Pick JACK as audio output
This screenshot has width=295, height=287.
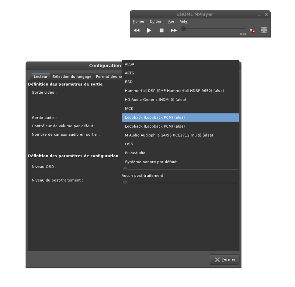pyautogui.click(x=180, y=108)
